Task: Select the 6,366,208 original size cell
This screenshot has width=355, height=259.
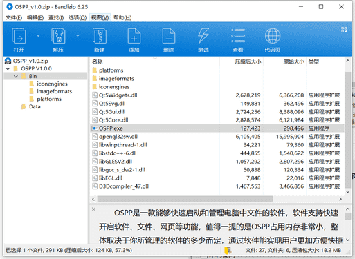Action: tap(291, 95)
